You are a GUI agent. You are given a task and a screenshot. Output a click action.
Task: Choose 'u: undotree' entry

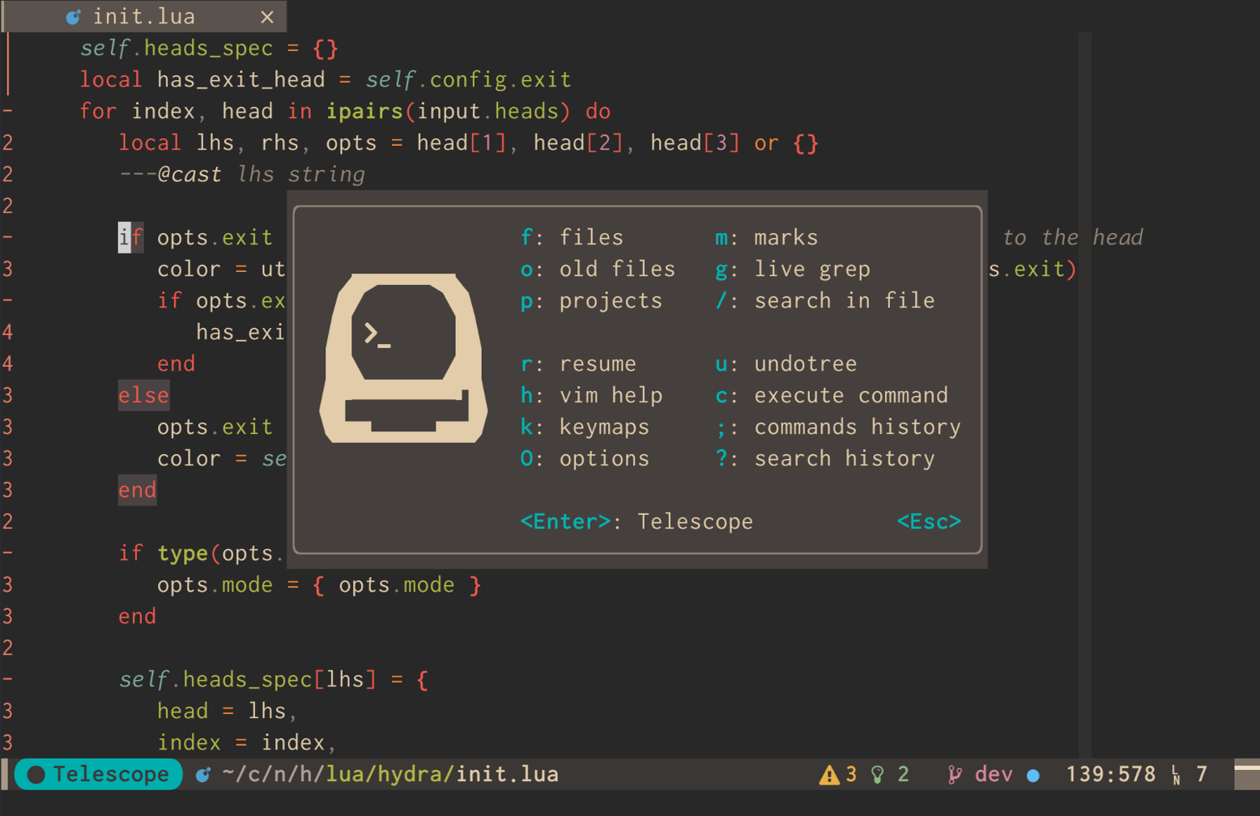(x=785, y=363)
